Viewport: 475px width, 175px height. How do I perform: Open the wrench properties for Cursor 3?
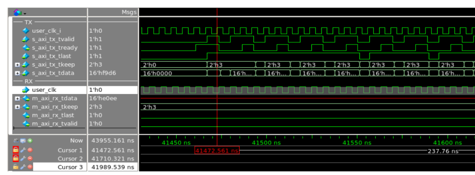point(23,167)
